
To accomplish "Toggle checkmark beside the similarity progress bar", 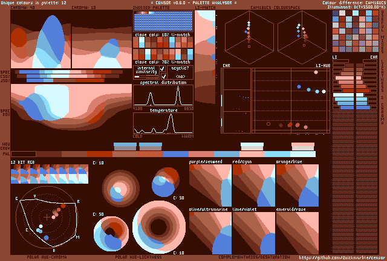I will [x=163, y=77].
